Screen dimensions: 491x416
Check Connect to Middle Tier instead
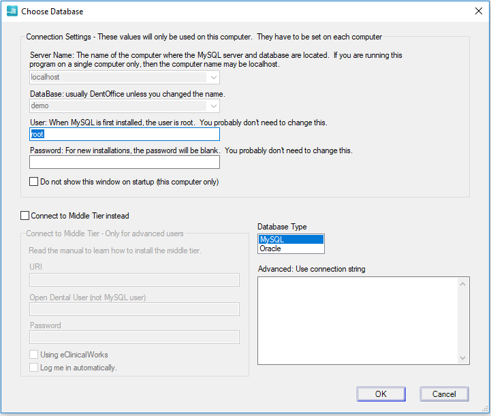point(25,215)
